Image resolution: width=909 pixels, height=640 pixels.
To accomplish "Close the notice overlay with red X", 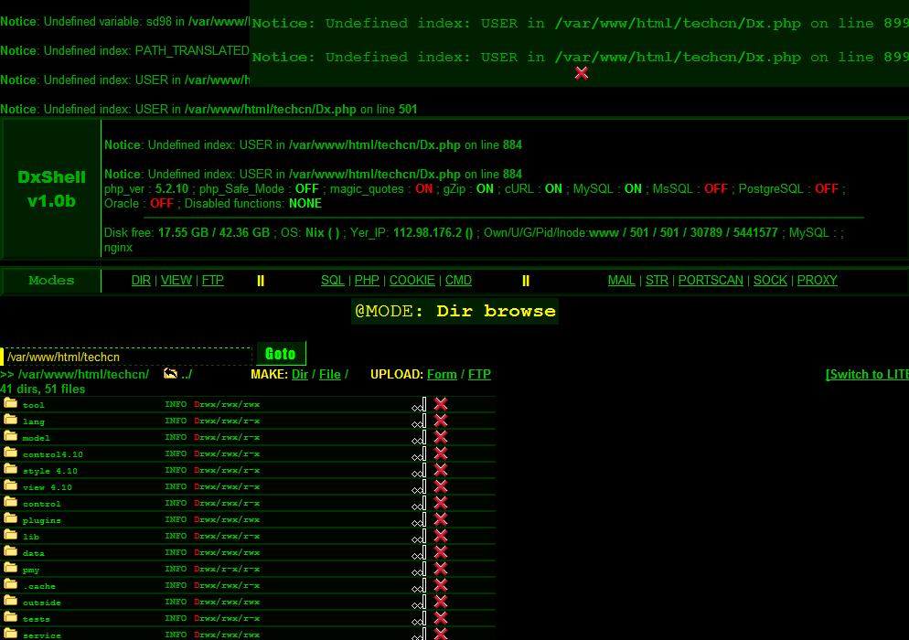I will [582, 73].
